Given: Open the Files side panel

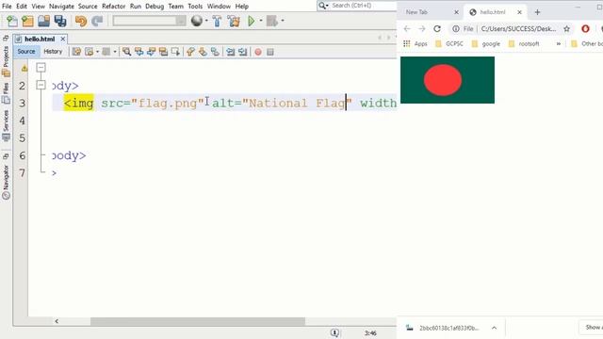Looking at the screenshot, I should [x=6, y=92].
